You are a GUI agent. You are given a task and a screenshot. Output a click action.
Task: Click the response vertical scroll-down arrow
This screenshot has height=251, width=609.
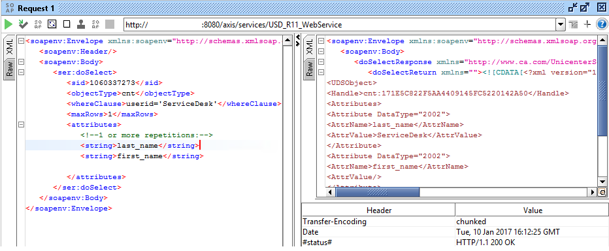602,182
